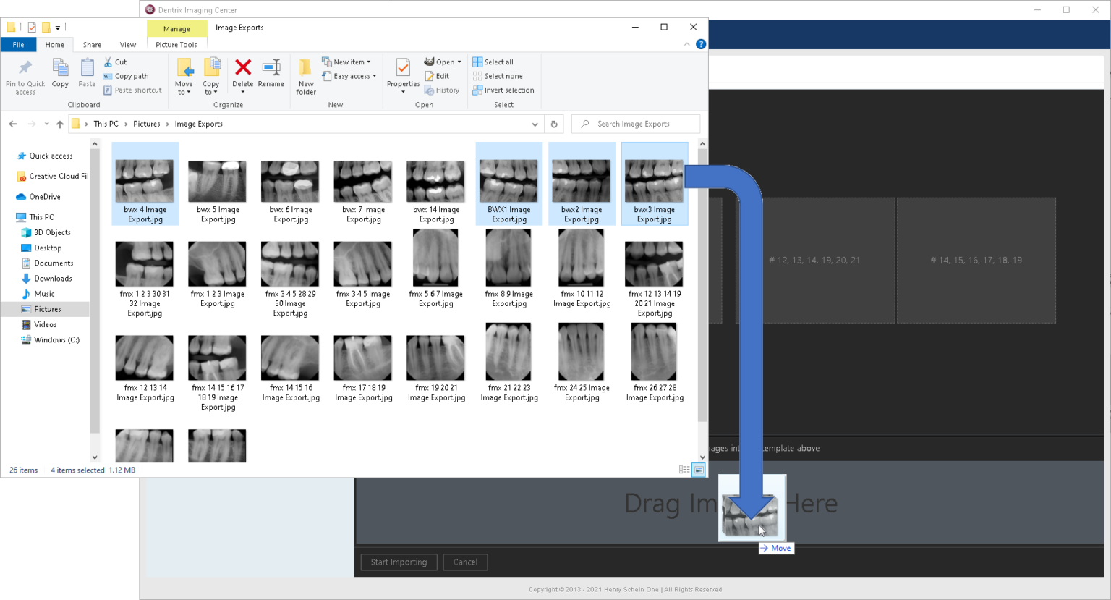Screen dimensions: 1111x600
Task: Switch to large thumbnail view in status bar
Action: (x=698, y=469)
